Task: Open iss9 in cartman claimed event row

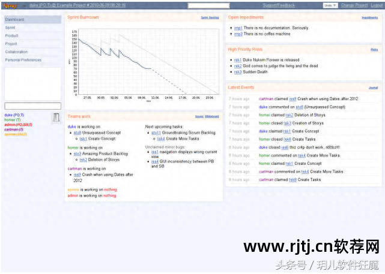Action: tap(293, 99)
